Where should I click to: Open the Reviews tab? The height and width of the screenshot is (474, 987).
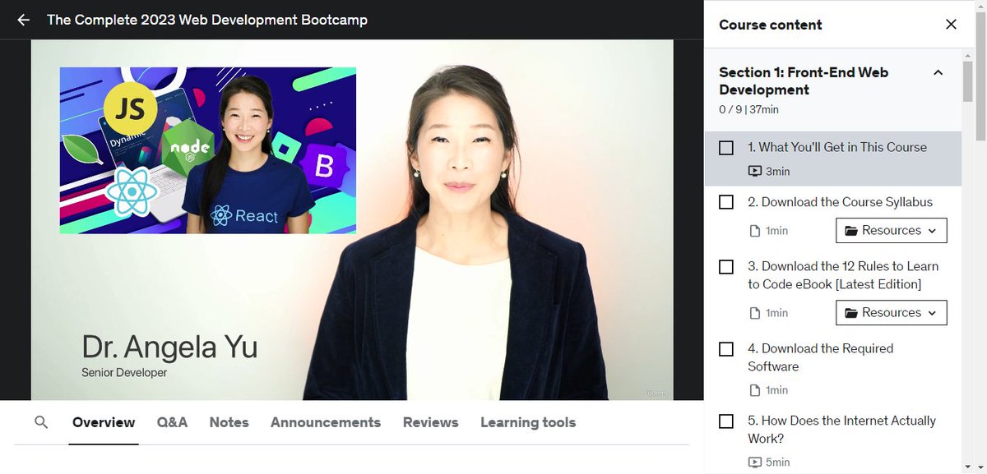coord(430,421)
